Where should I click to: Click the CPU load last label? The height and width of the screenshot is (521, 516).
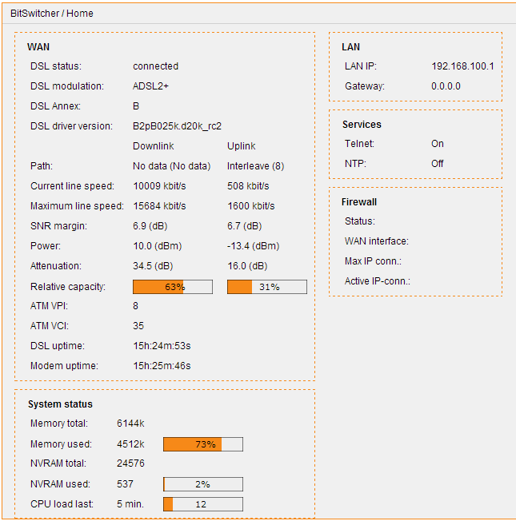coord(62,504)
